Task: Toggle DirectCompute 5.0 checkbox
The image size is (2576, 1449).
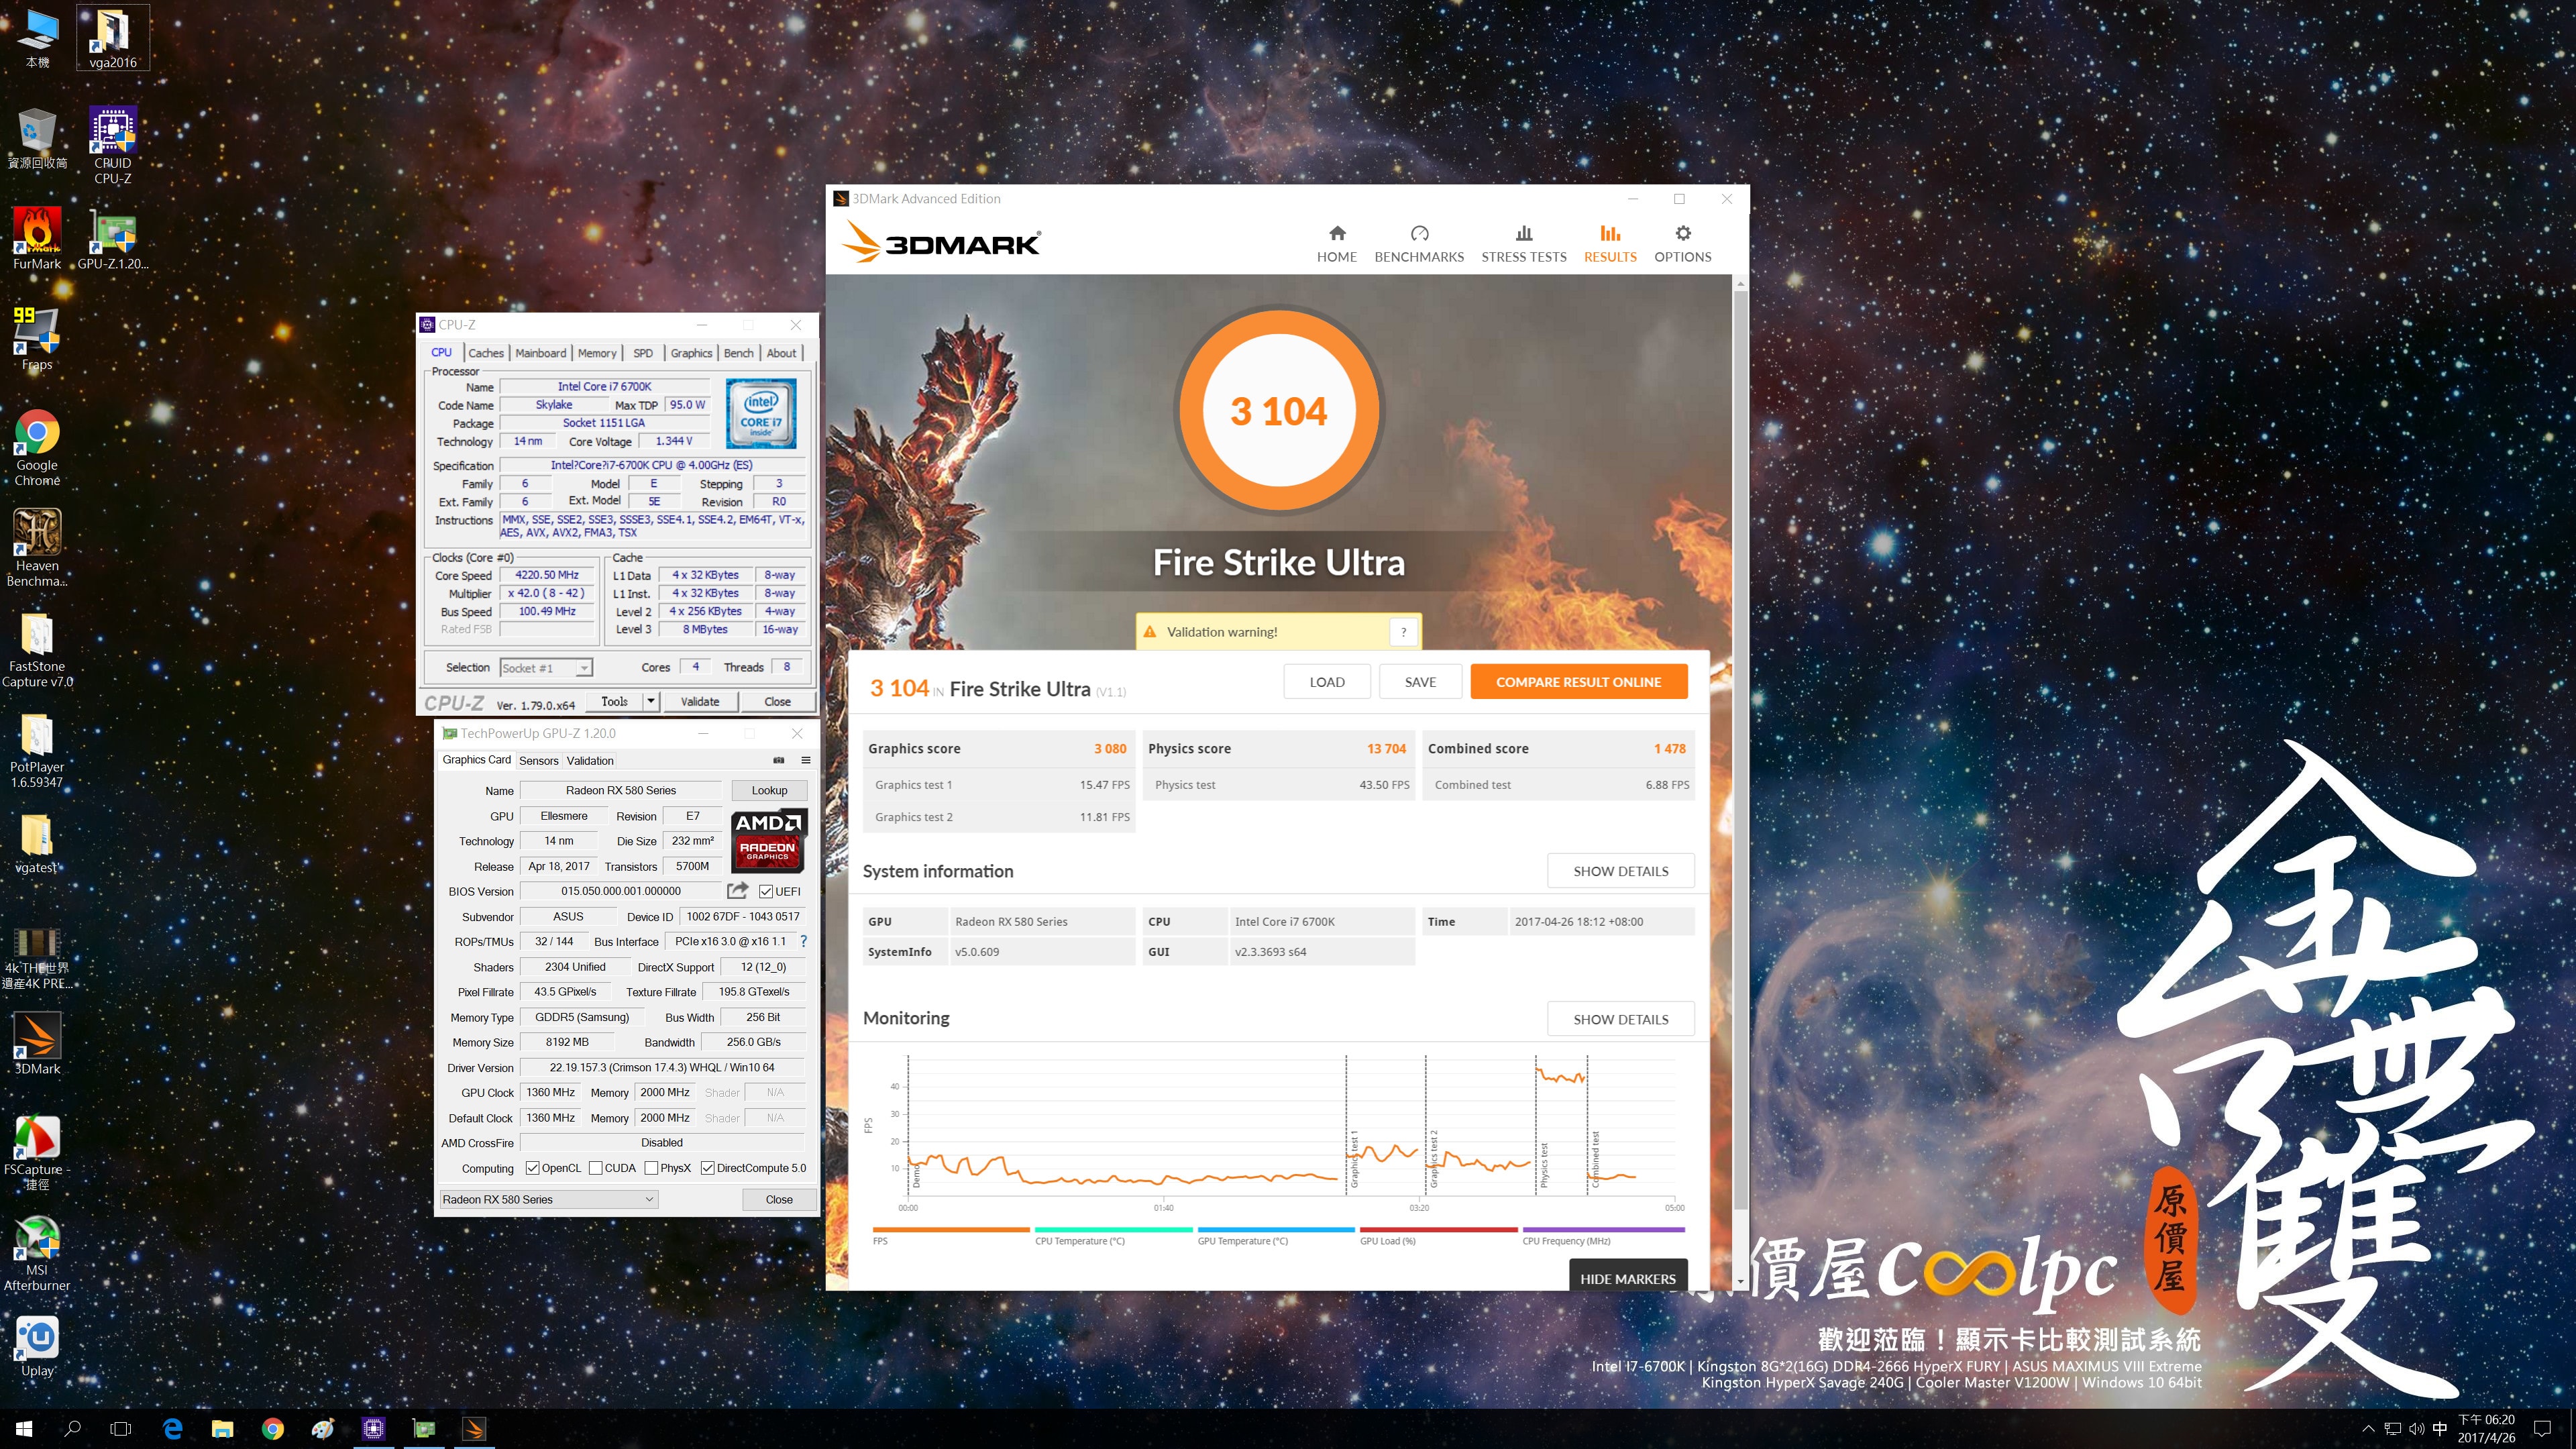Action: [707, 1168]
